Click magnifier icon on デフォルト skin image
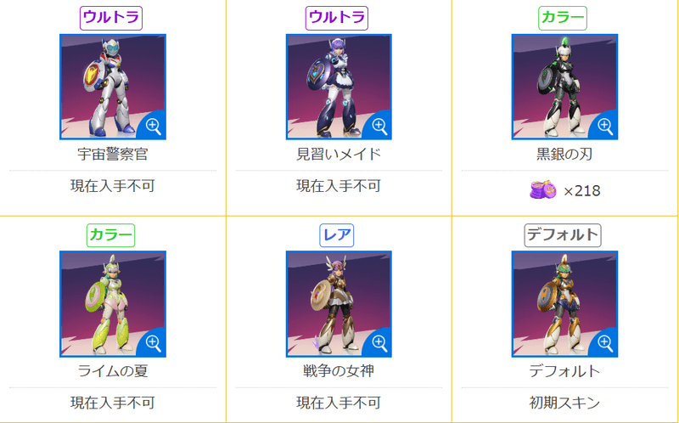The image size is (679, 423). pyautogui.click(x=605, y=344)
